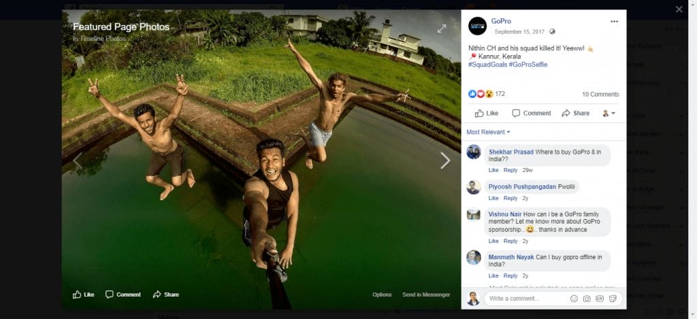
Task: Insert an emoji in the comment box
Action: (x=574, y=299)
